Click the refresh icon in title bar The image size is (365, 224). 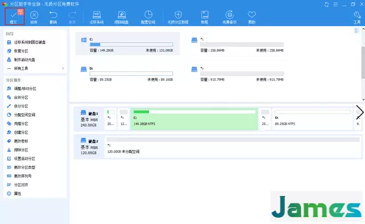pos(327,5)
